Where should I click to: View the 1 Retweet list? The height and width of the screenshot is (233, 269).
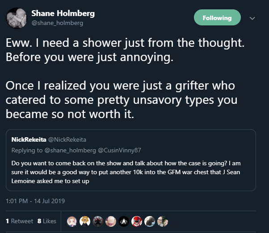(x=19, y=221)
